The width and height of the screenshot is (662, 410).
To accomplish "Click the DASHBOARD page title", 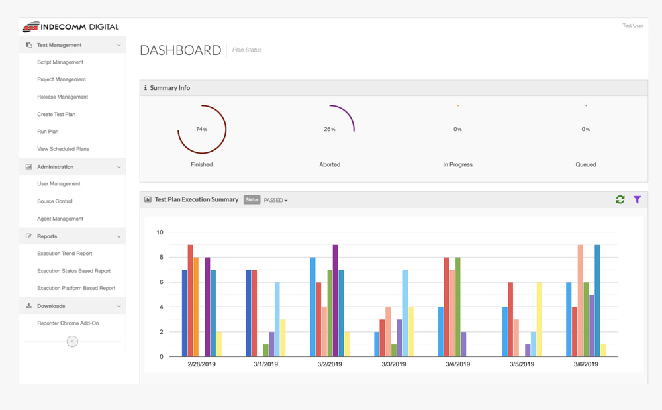I will click(x=180, y=50).
